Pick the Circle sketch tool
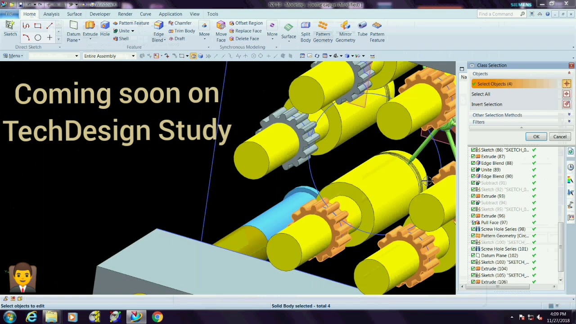 (x=38, y=38)
